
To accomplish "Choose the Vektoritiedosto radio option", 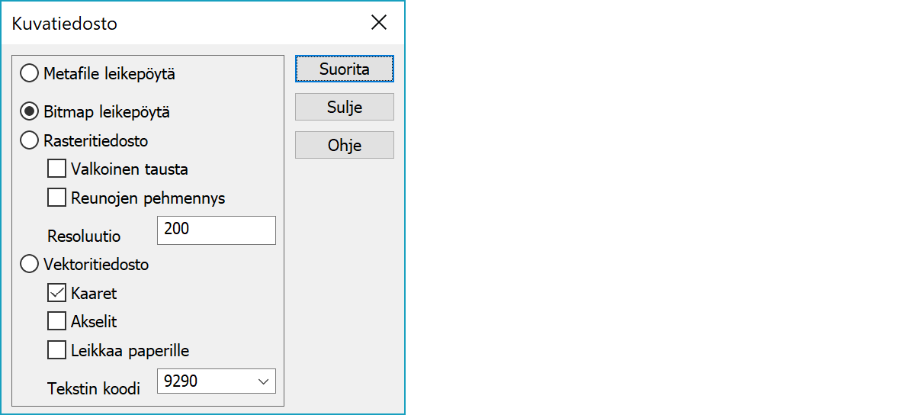I will 30,265.
